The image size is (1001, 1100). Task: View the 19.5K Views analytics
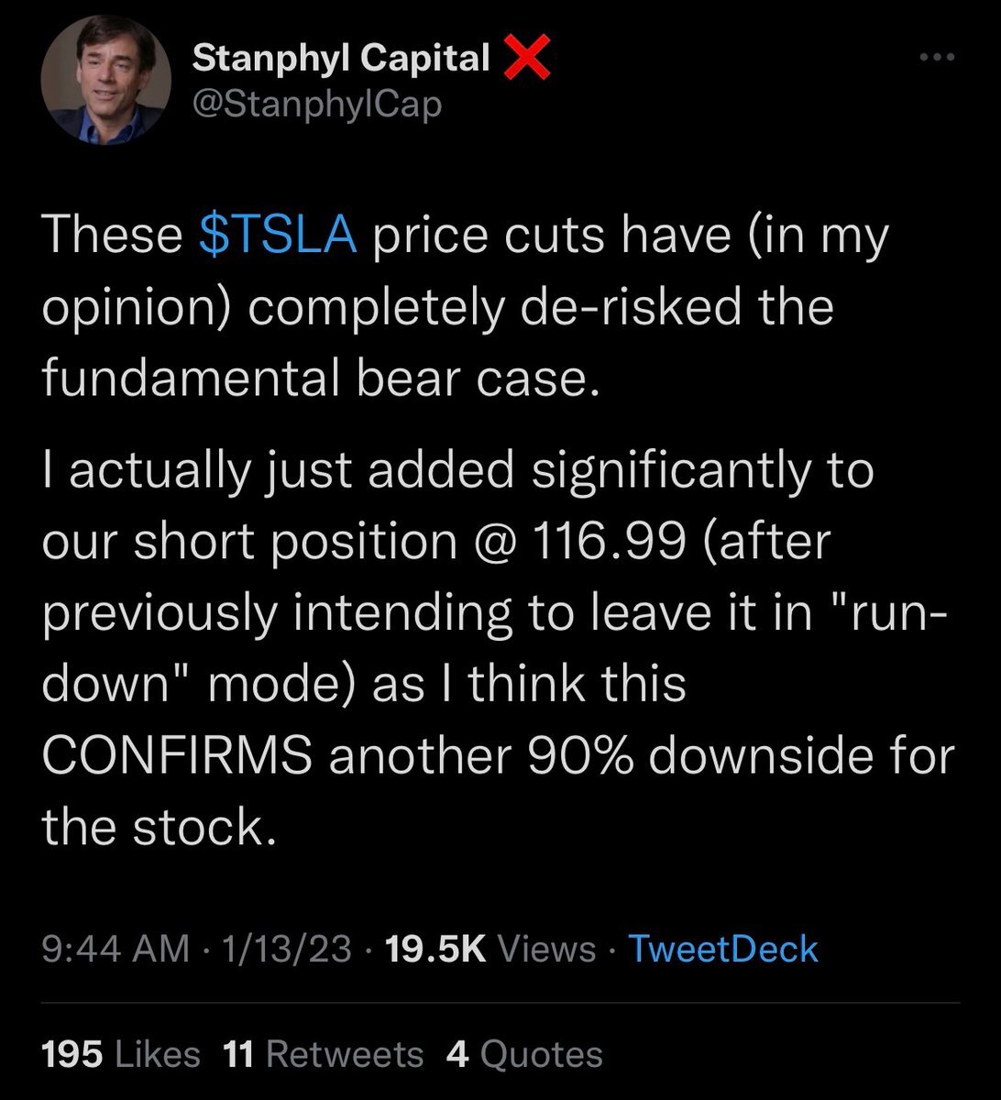coord(490,949)
